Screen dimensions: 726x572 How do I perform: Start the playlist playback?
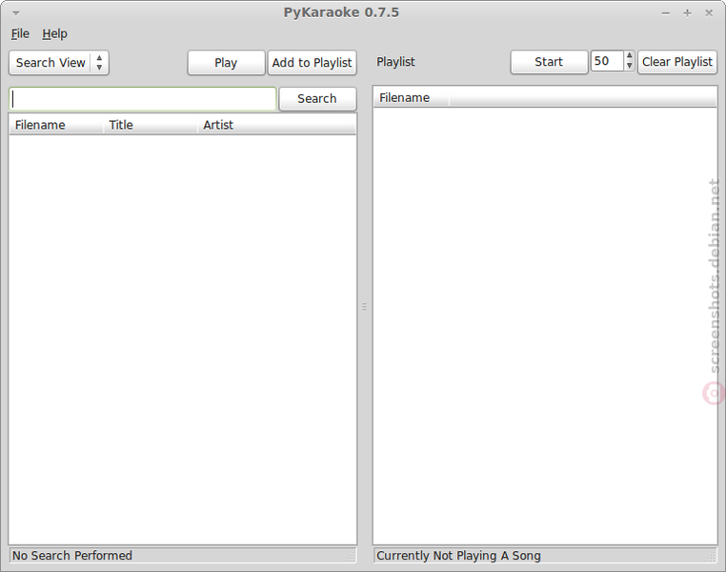[549, 62]
